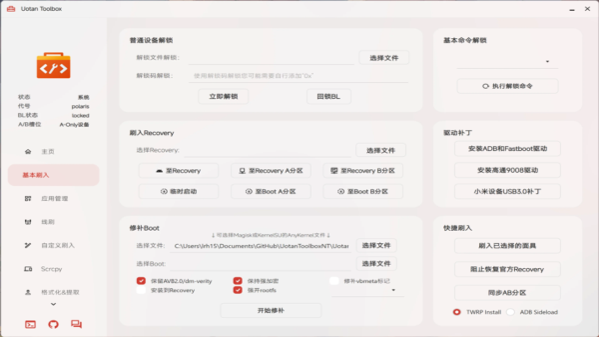The width and height of the screenshot is (599, 337).
Task: Select the 基本刷入 sidebar item
Action: tap(53, 175)
